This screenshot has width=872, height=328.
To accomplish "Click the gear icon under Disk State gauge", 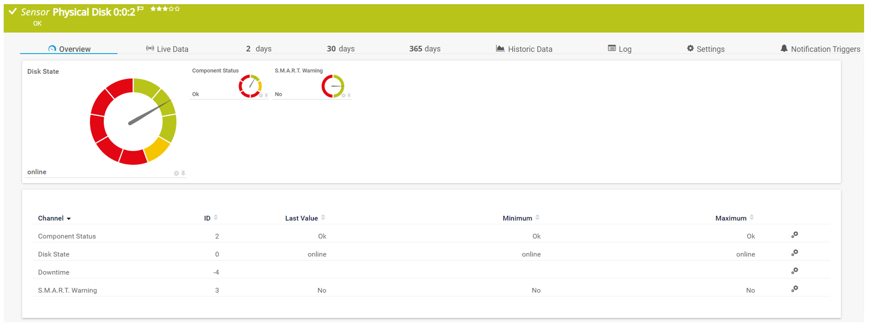I will point(176,173).
